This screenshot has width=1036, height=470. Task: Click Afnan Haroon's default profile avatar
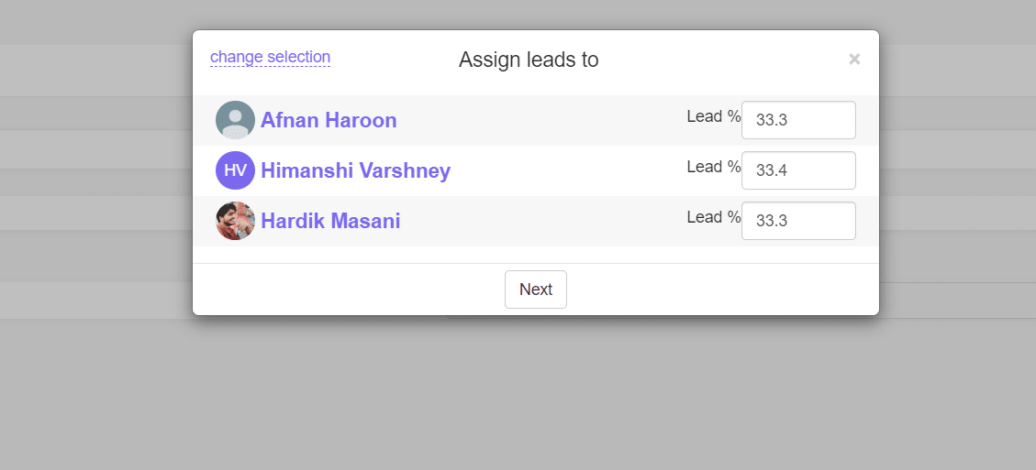pos(235,120)
